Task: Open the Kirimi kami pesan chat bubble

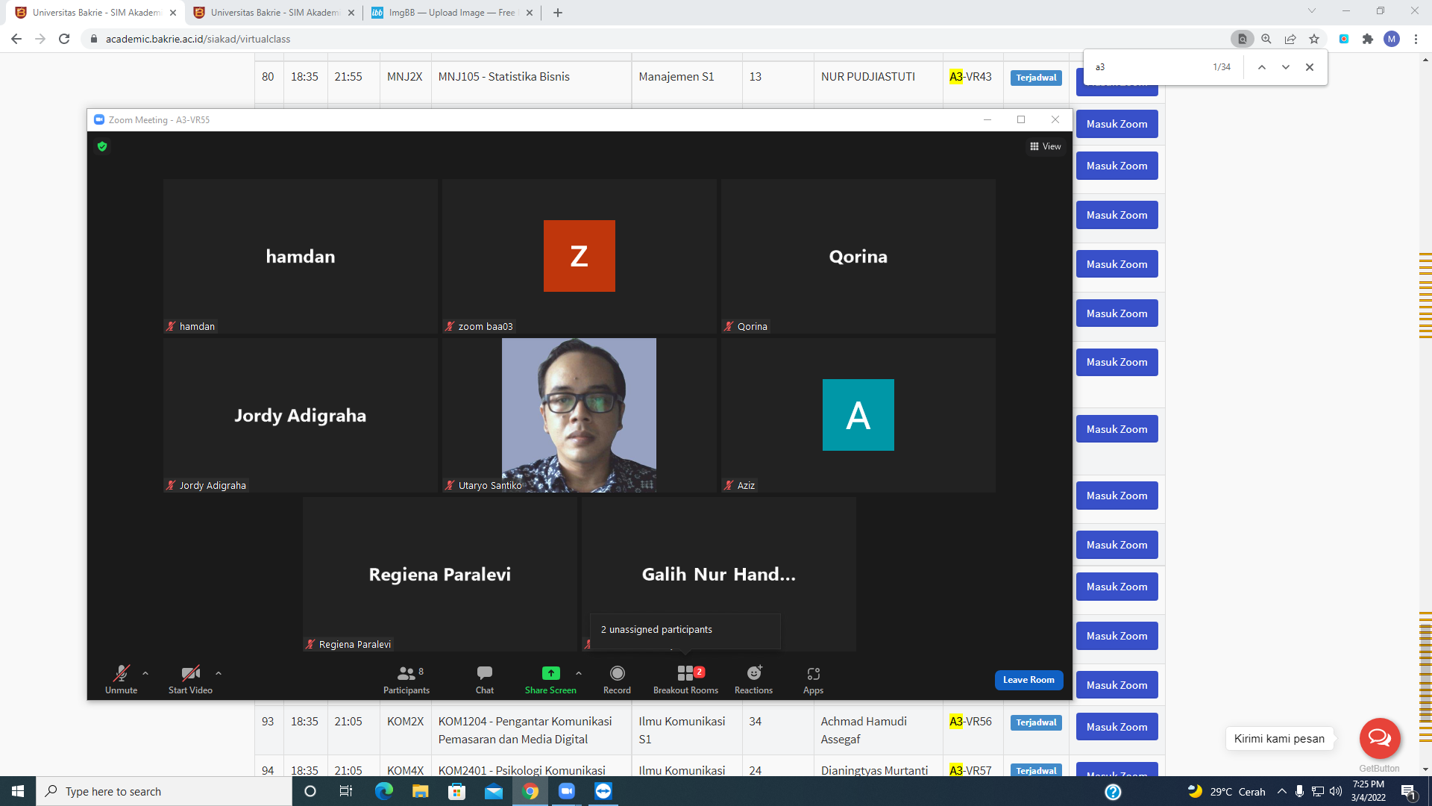Action: (x=1380, y=738)
